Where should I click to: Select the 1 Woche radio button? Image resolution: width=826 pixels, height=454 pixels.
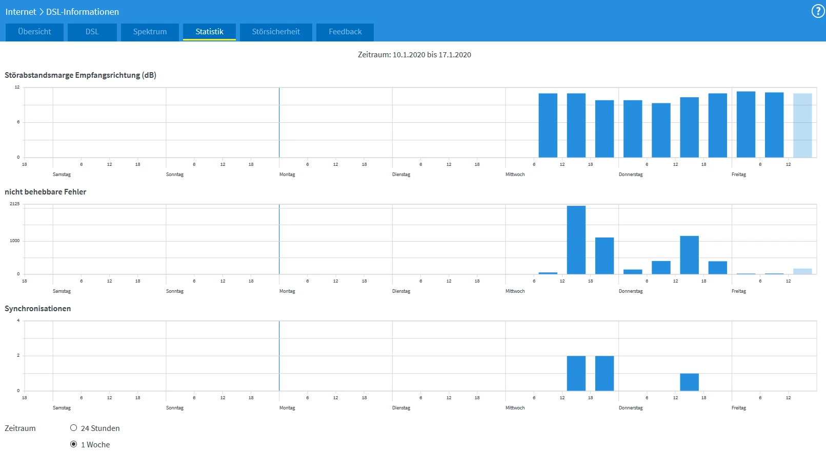click(74, 444)
